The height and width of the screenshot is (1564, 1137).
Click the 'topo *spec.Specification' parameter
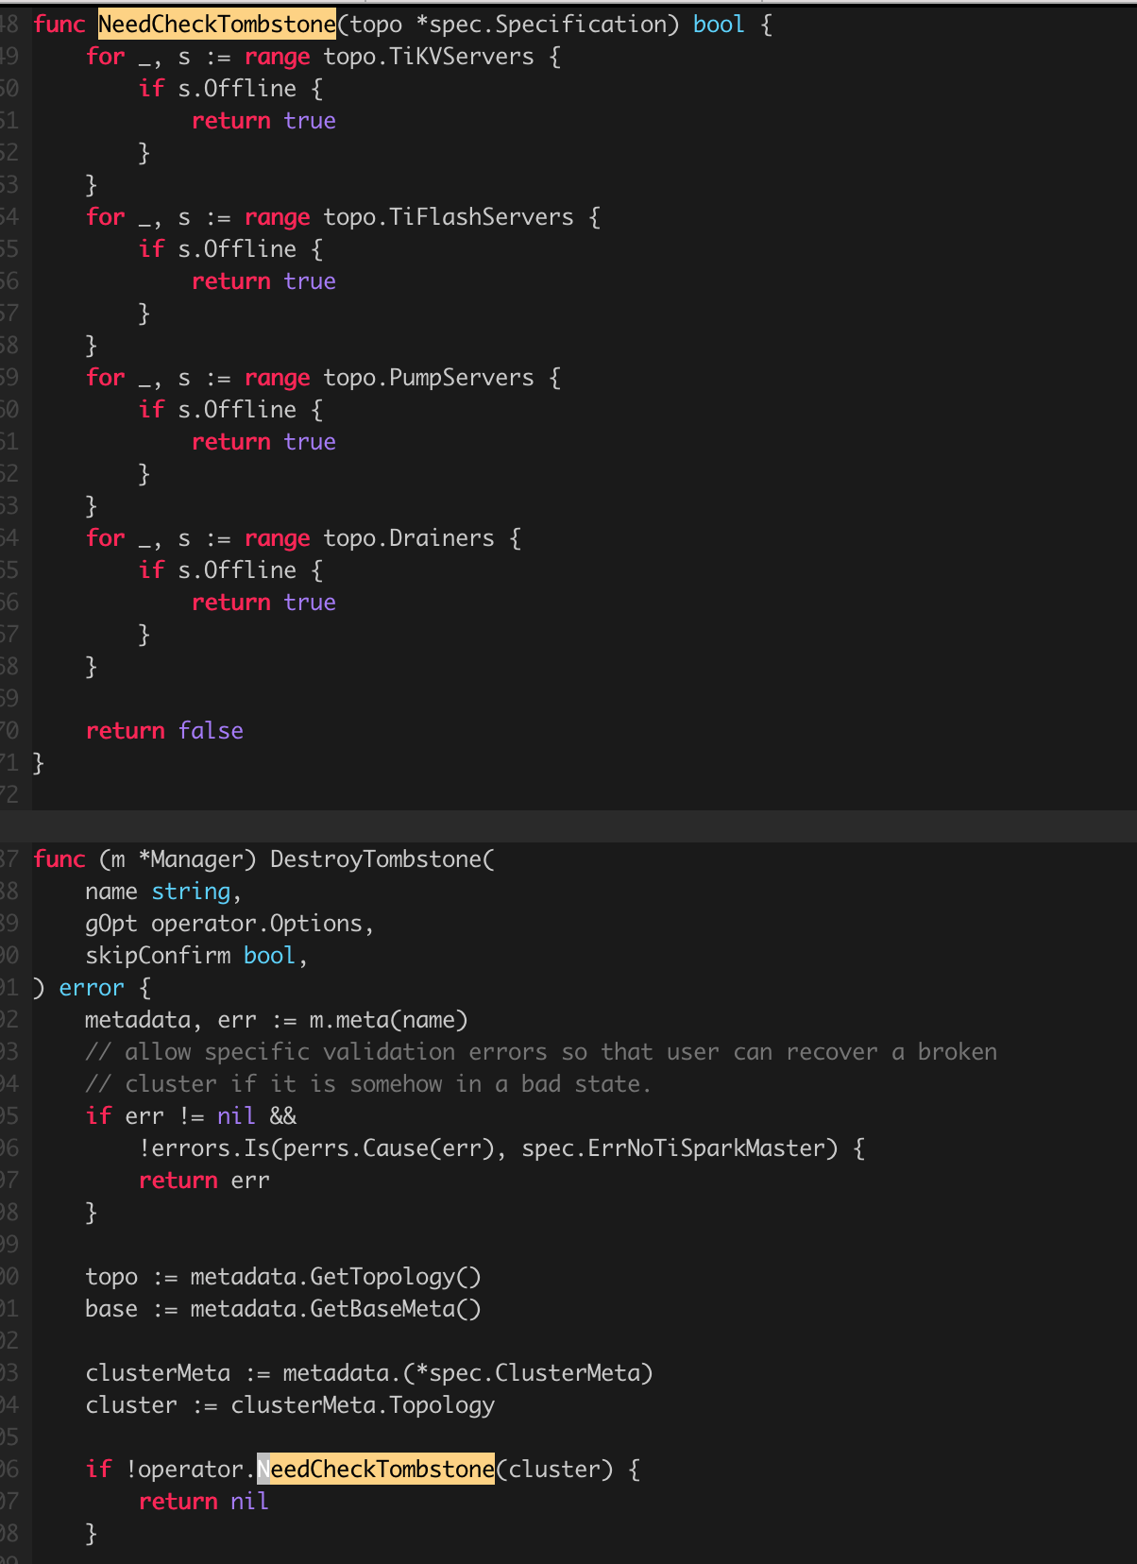tap(508, 24)
